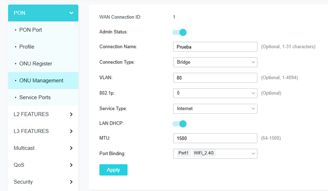Screen dimensions: 328x191
Task: Open the PON Port page
Action: tap(43, 30)
